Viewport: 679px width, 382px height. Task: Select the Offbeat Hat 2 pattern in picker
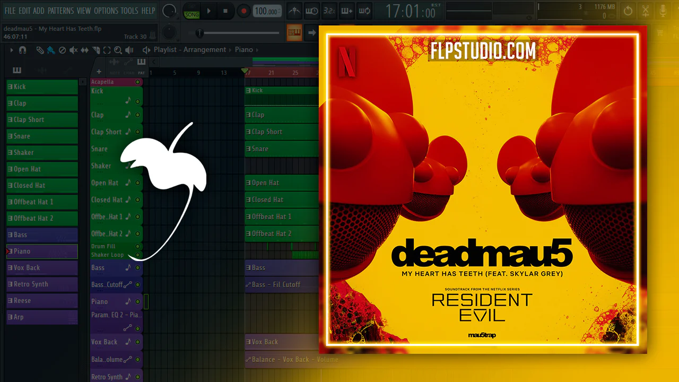(42, 218)
